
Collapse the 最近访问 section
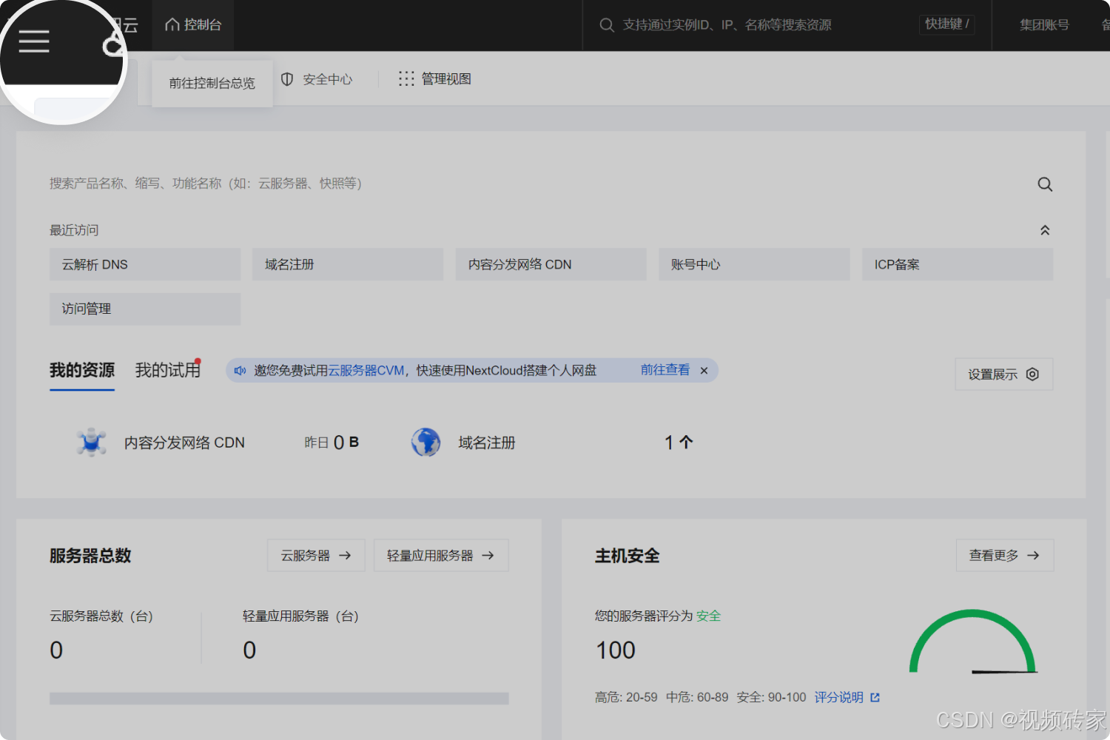(1045, 230)
